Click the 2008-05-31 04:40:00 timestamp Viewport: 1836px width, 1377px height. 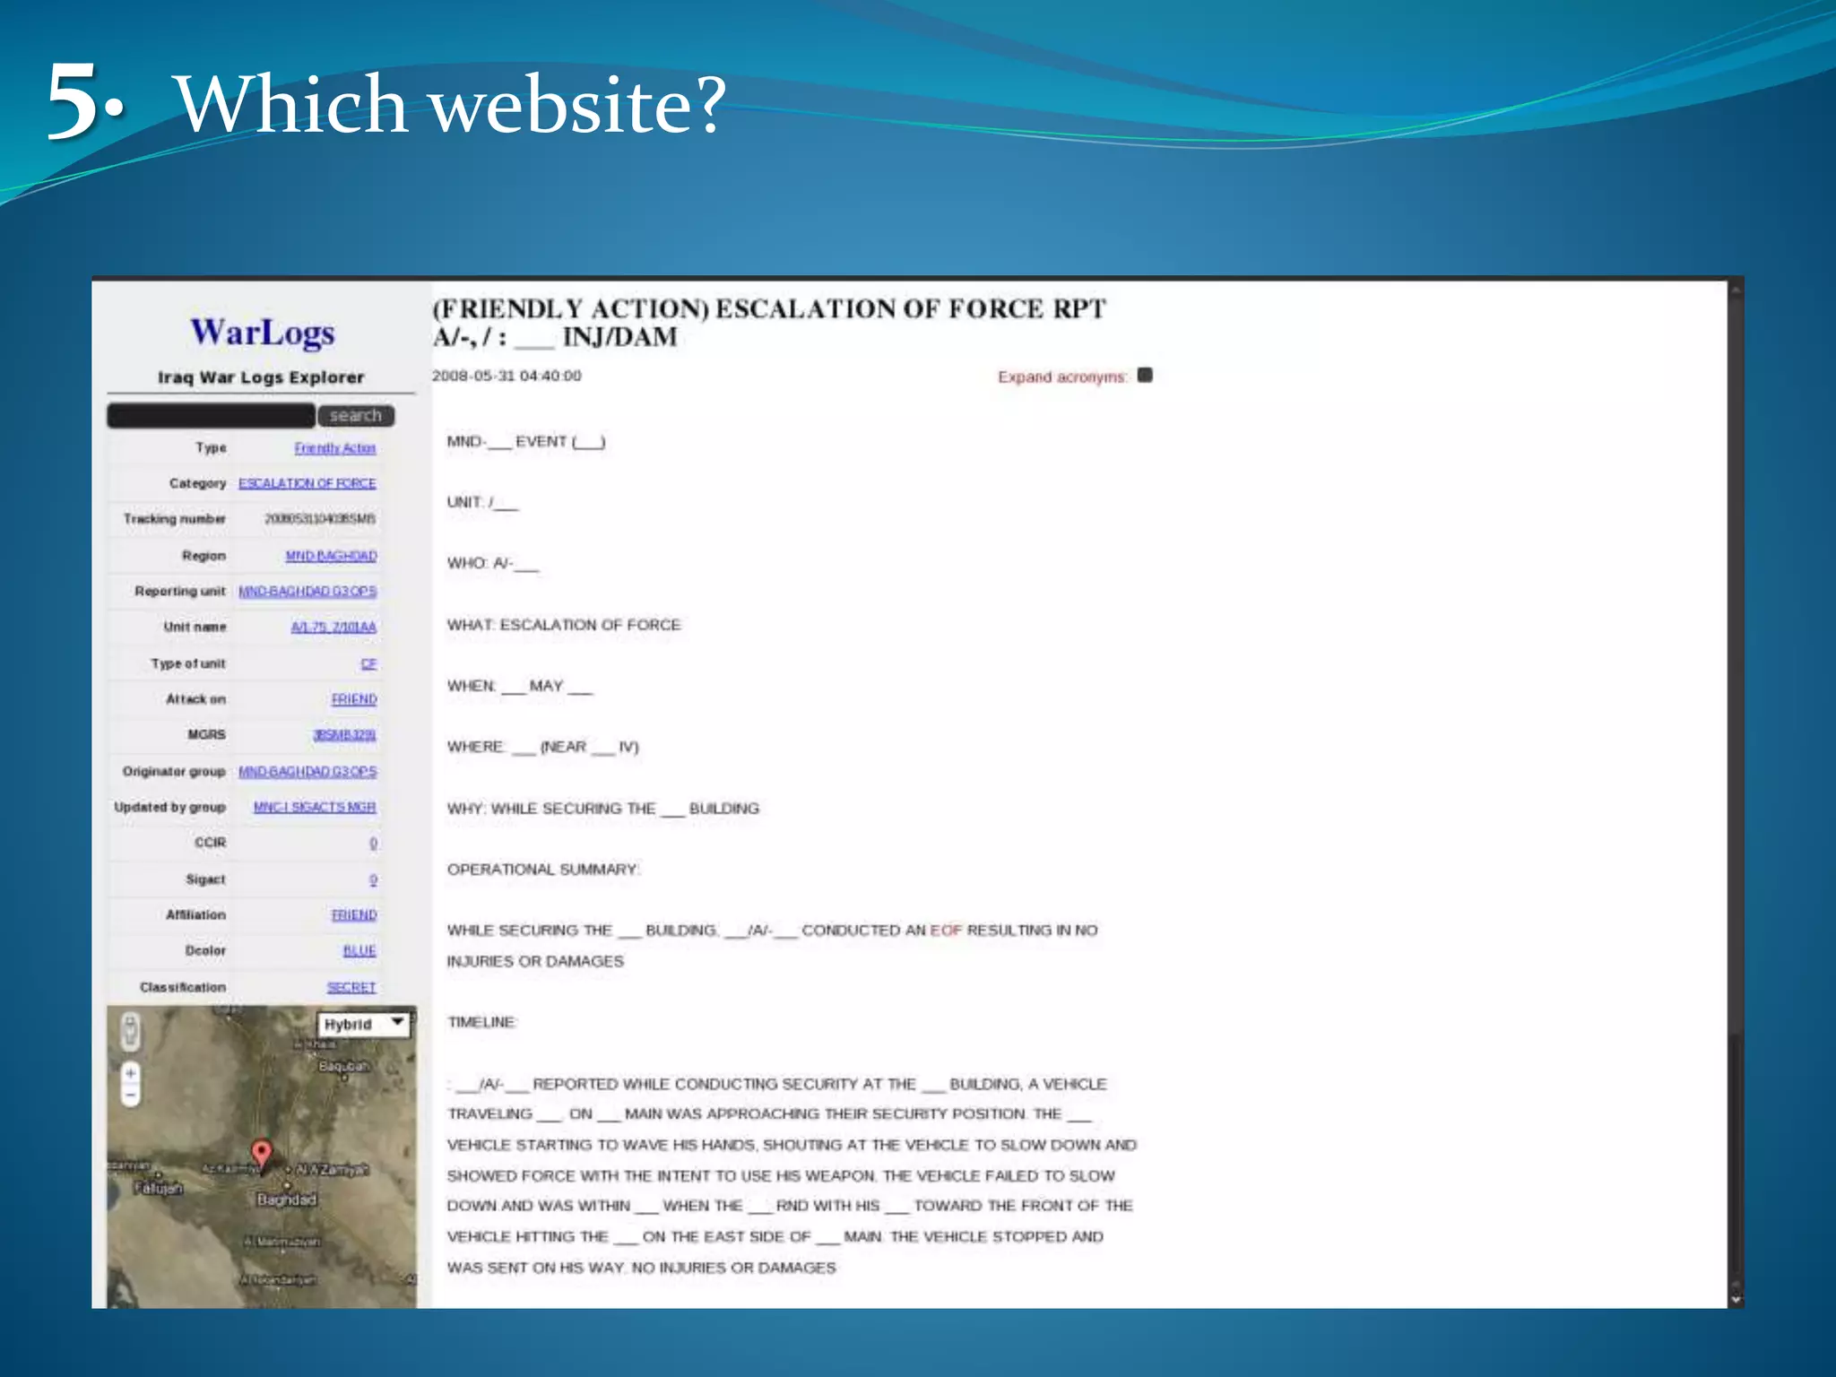point(507,376)
